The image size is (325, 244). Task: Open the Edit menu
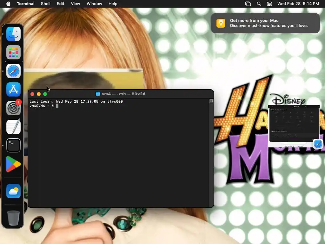coord(61,4)
